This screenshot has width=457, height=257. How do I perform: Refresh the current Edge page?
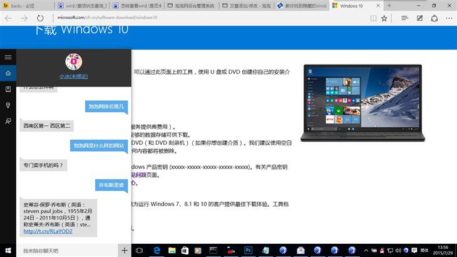pyautogui.click(x=40, y=18)
